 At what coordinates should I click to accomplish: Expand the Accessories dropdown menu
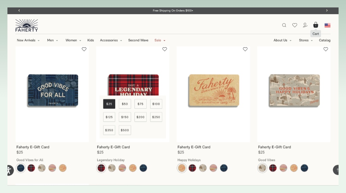click(111, 40)
